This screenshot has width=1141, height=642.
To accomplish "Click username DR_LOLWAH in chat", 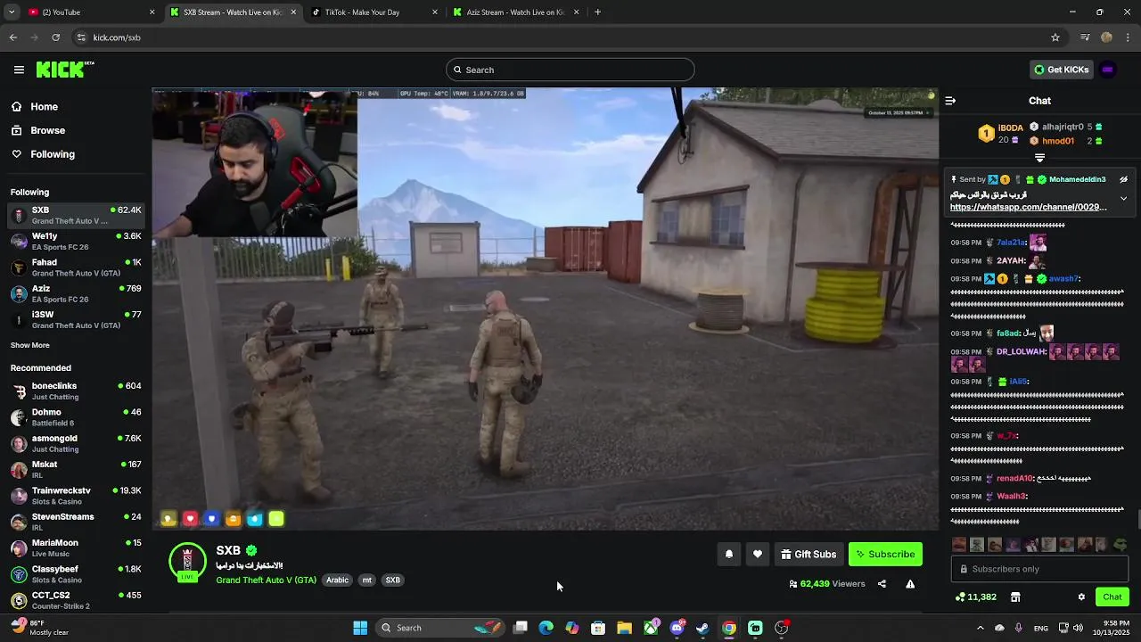I will [1022, 351].
